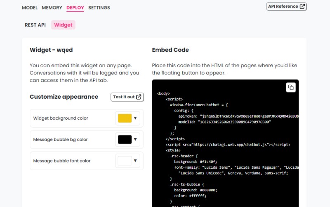Click the Test it out button

coord(127,97)
